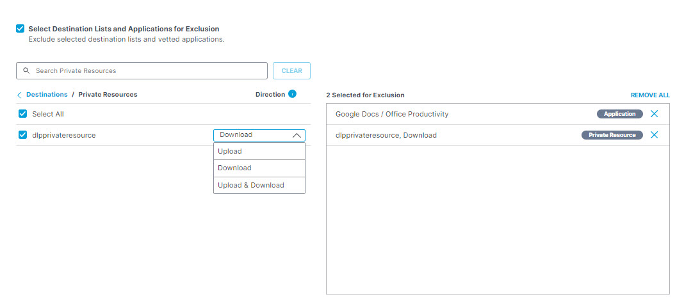The image size is (684, 306).
Task: Select Upload & Download option
Action: (259, 185)
